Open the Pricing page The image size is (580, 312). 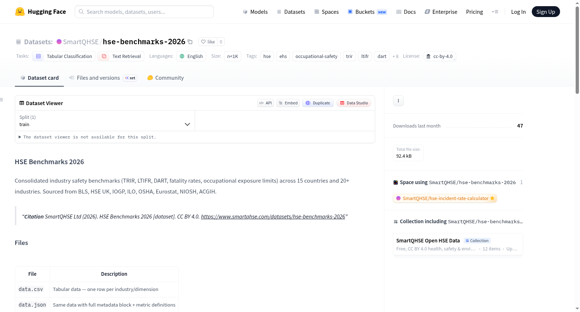coord(475,12)
